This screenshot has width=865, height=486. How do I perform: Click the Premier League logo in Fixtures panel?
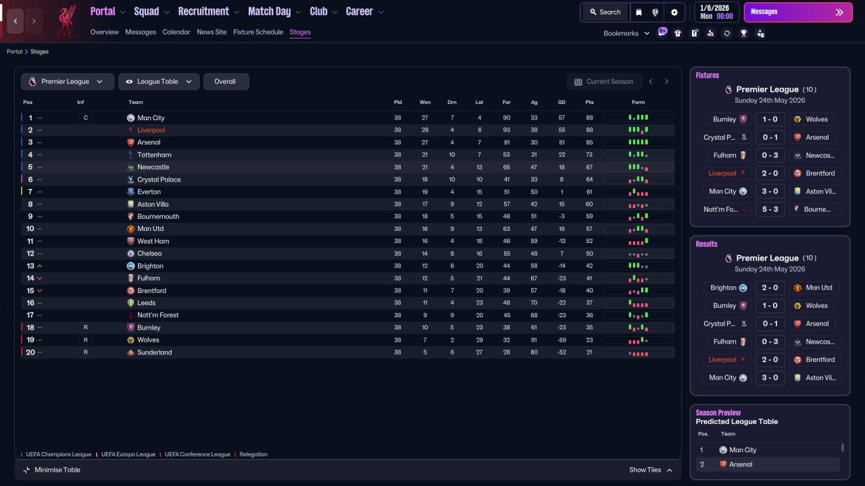tap(728, 89)
